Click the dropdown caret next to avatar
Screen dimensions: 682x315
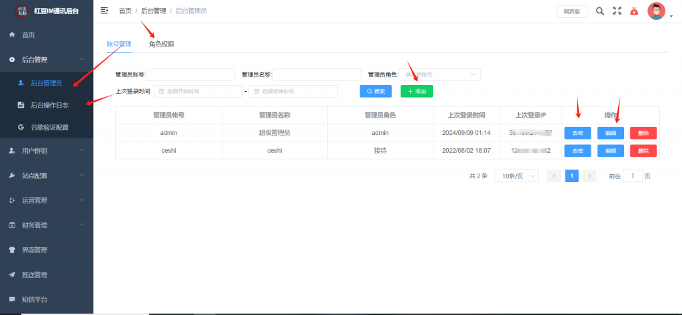[671, 17]
